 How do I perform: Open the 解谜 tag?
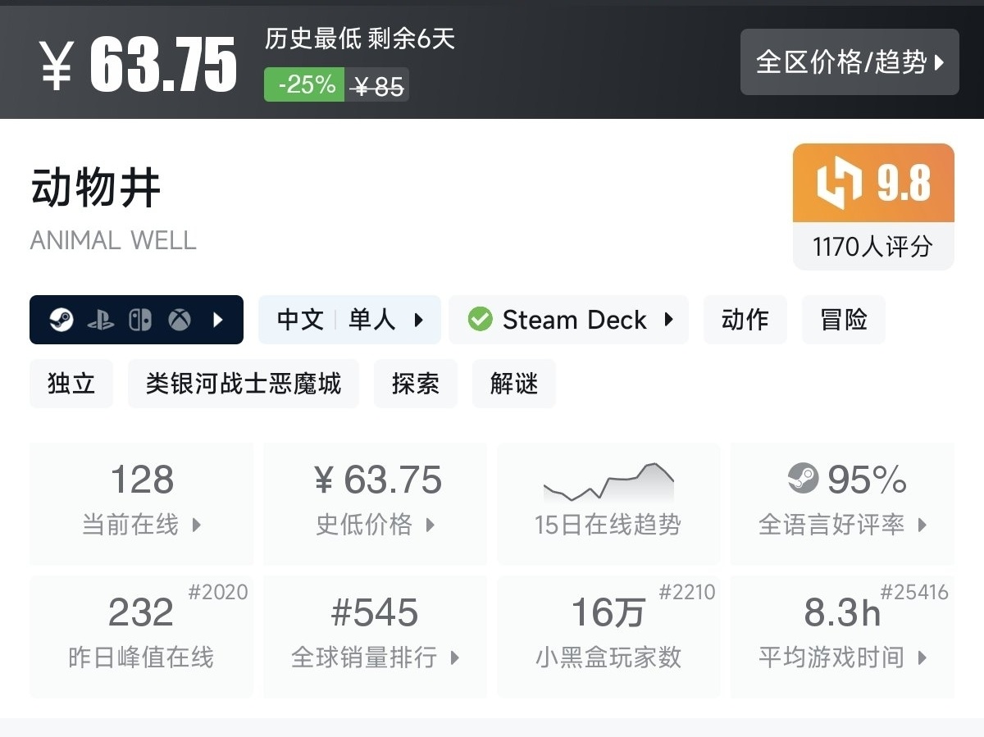513,384
